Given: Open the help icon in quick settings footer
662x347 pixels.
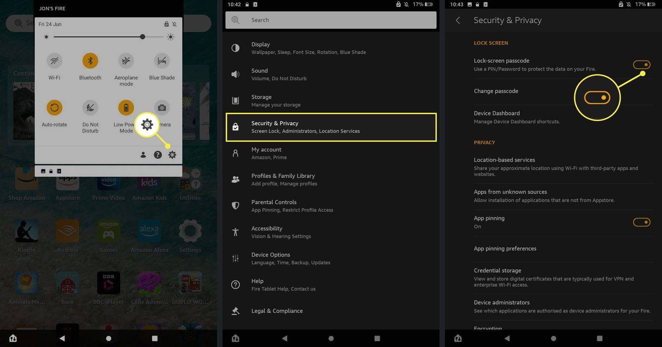Looking at the screenshot, I should [158, 155].
